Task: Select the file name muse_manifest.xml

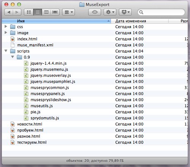Action: tap(35, 45)
